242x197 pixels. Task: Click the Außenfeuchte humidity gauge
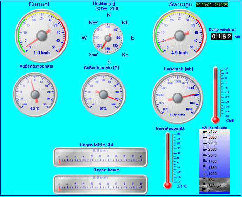click(103, 94)
